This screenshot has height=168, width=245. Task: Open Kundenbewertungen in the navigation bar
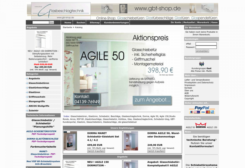(116, 23)
